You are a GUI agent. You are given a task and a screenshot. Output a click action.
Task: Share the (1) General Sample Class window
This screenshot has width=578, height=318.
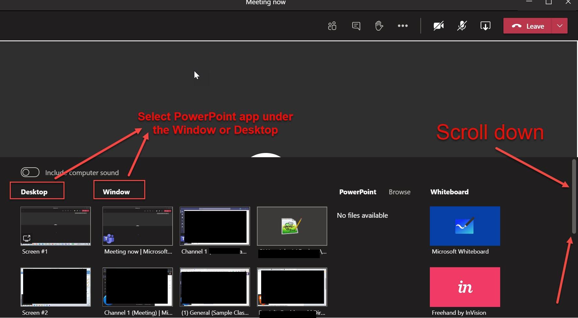215,287
